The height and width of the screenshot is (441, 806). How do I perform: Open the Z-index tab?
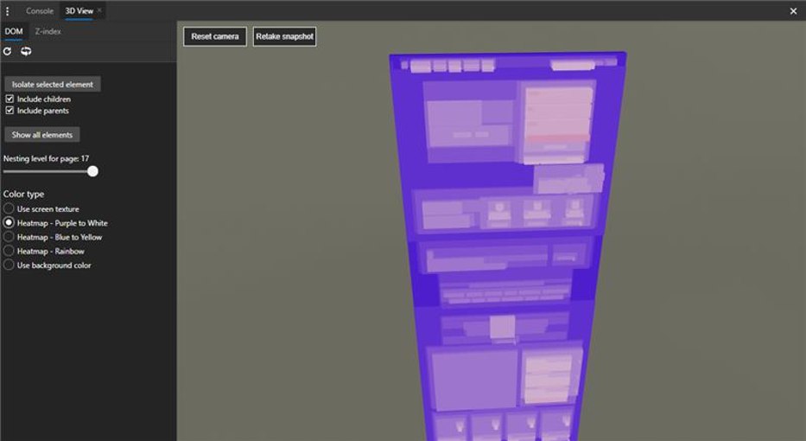click(x=48, y=31)
